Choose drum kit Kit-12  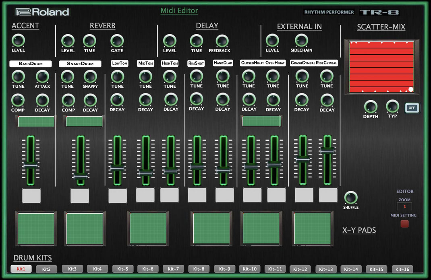(x=300, y=269)
